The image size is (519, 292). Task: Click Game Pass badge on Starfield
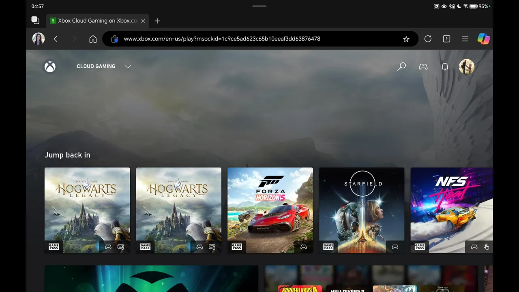(x=328, y=247)
